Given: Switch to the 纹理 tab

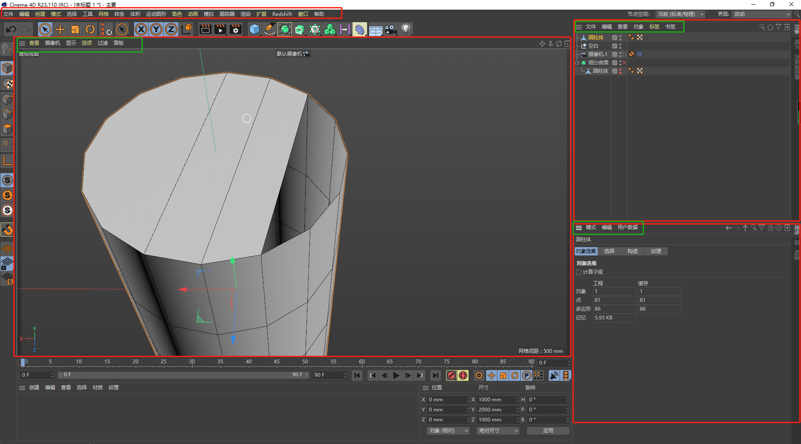Looking at the screenshot, I should (656, 251).
